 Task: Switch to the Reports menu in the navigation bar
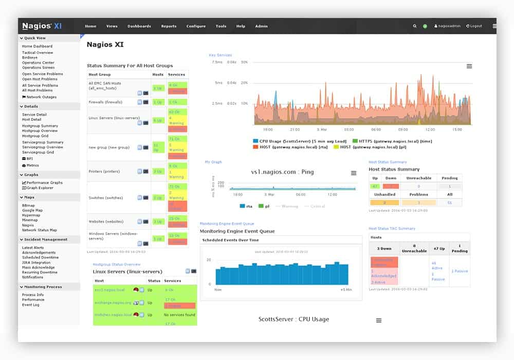169,26
